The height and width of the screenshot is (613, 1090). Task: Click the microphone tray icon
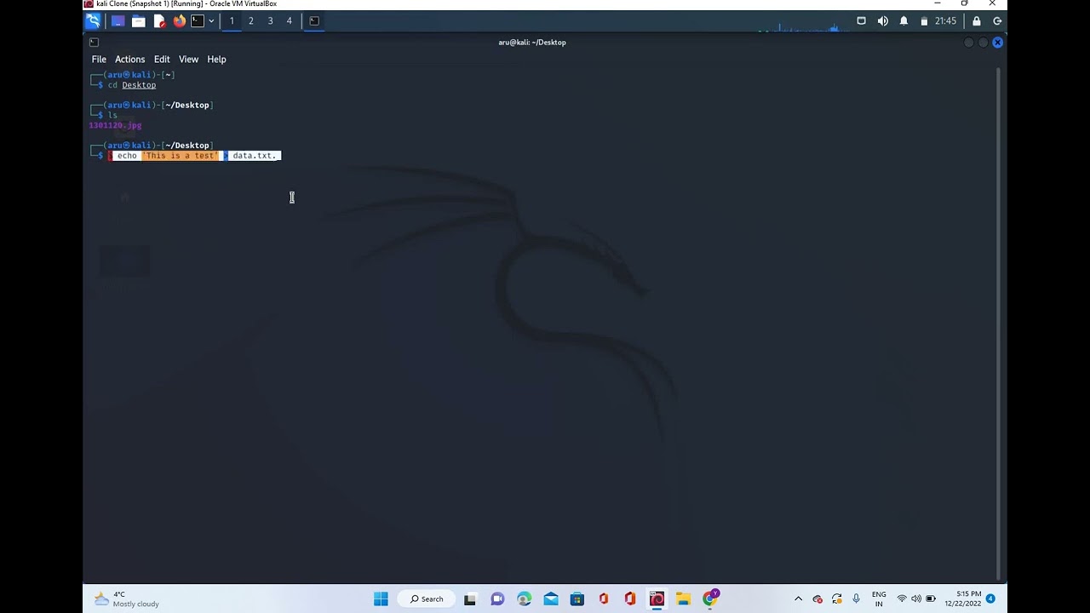[x=856, y=599]
